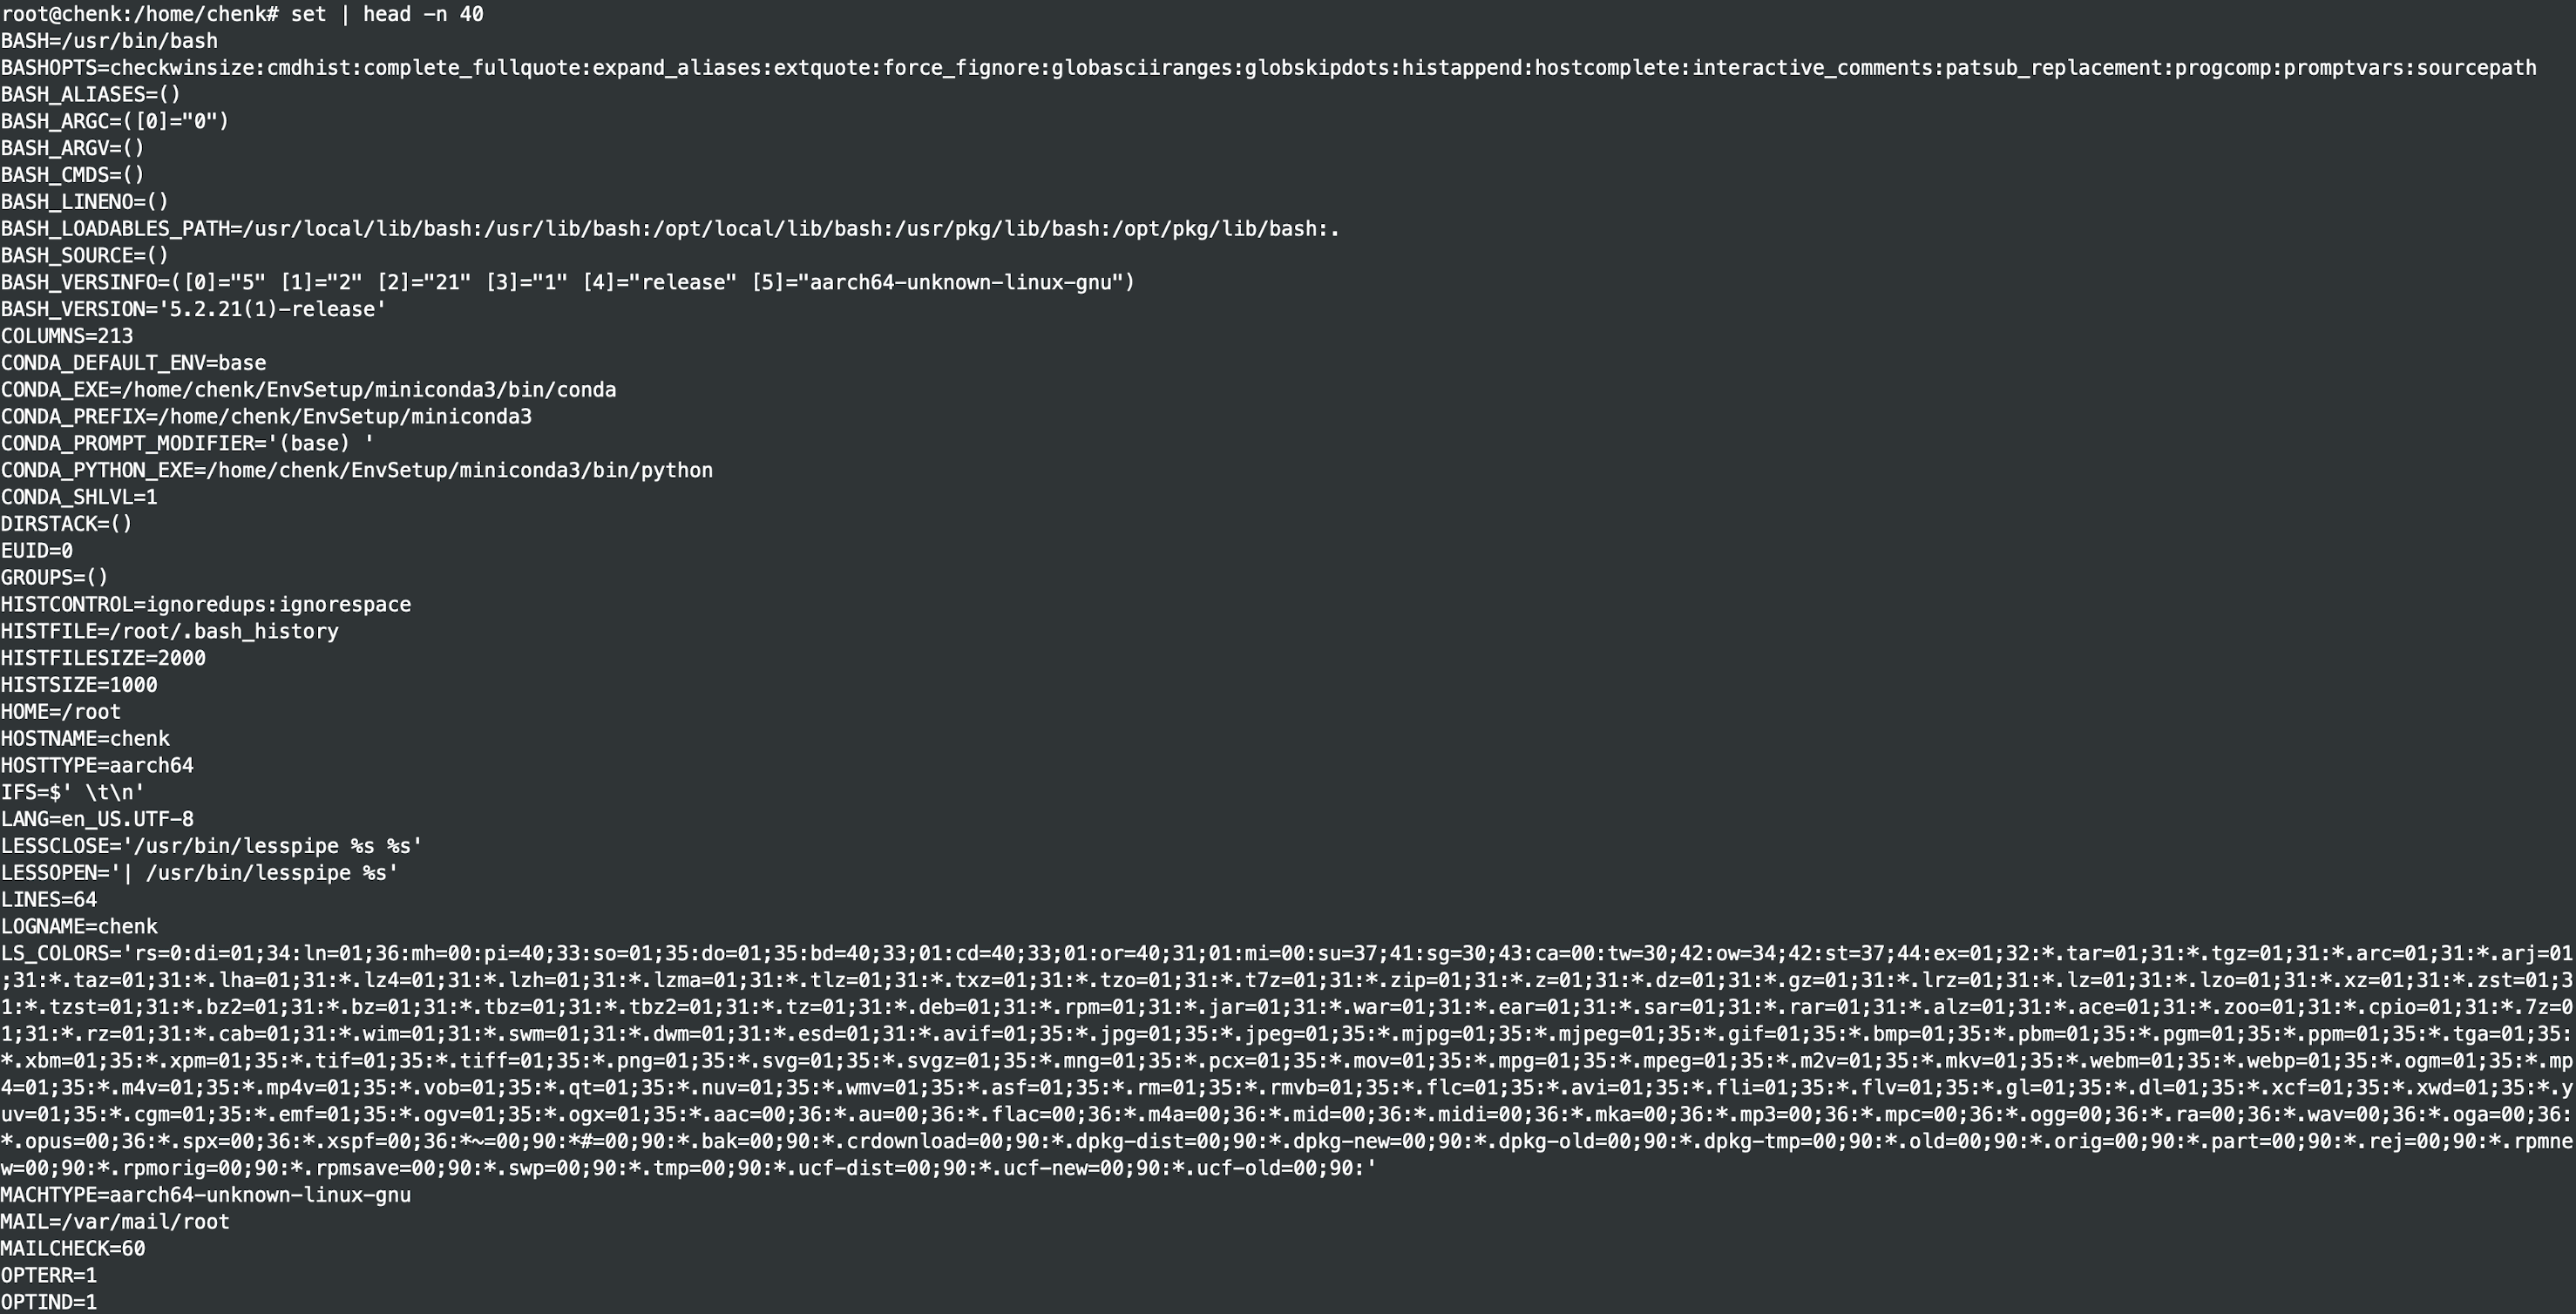Click the MAIL=/var/mail/root line

(115, 1222)
